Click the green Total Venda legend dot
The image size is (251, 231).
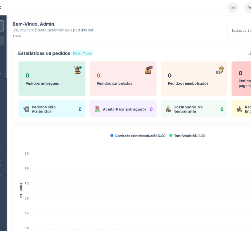pyautogui.click(x=171, y=136)
